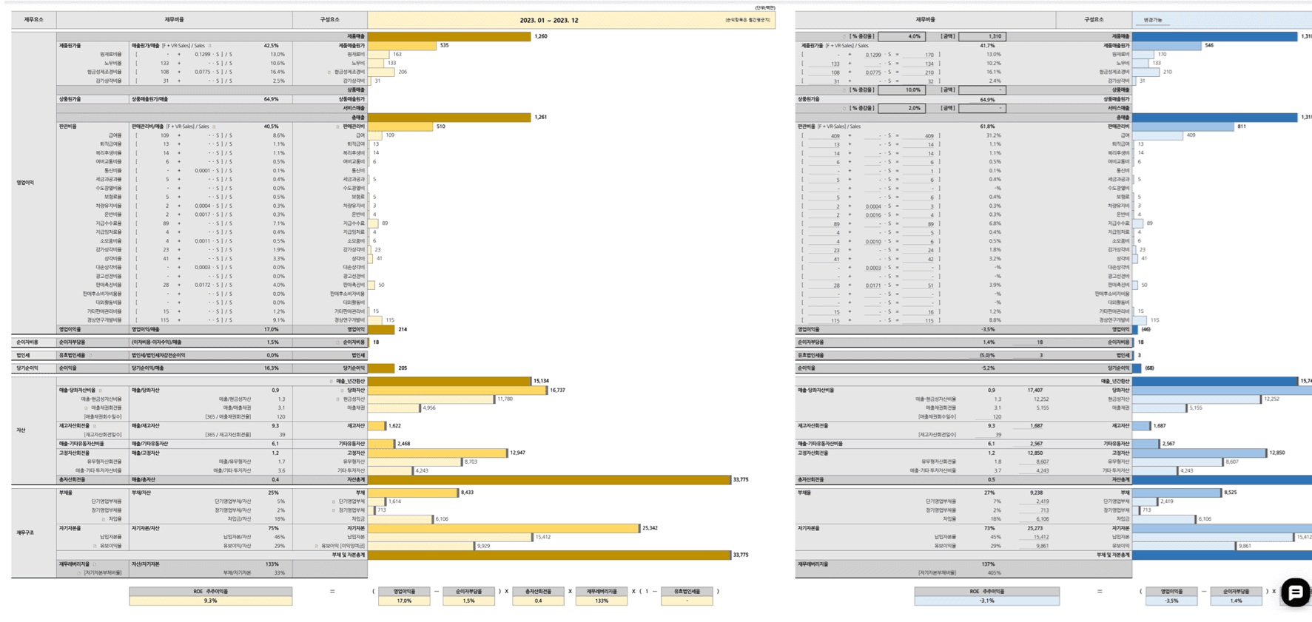Click the gold 총매출 bar labeled 1,261

[x=449, y=118]
